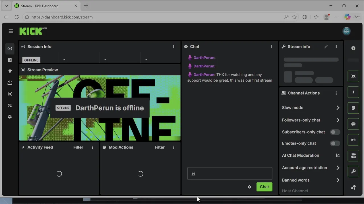The image size is (364, 204).
Task: Toggle Read aloud icon in address bar
Action: click(286, 17)
